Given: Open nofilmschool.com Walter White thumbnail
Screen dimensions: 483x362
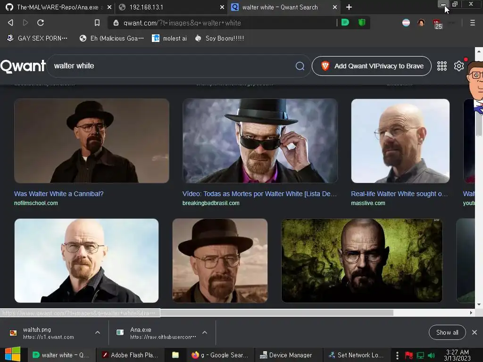Looking at the screenshot, I should (x=92, y=140).
